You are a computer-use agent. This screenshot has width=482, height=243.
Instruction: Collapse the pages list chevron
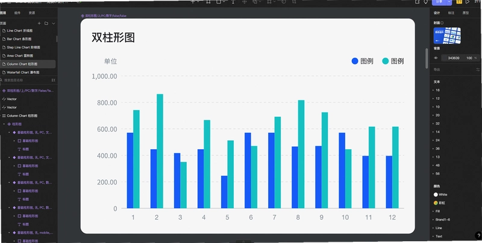click(x=54, y=23)
